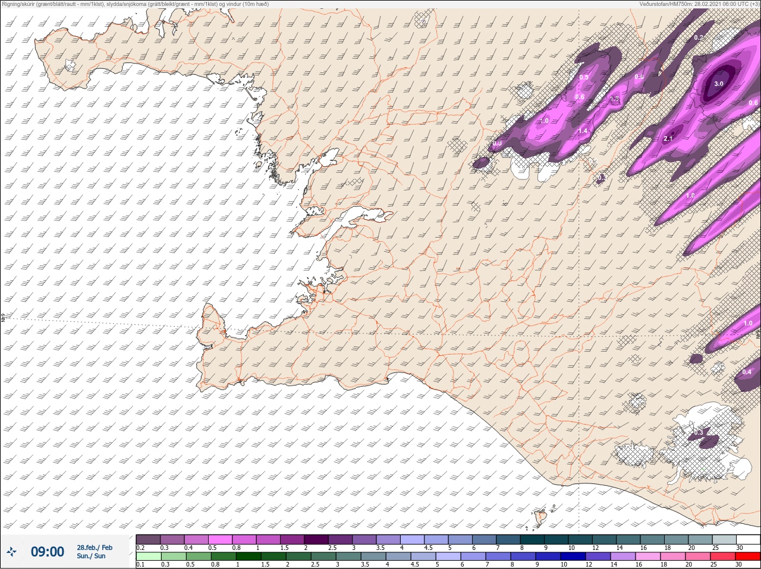Pick the dark teal swatch labelled 9 in the upper legend
This screenshot has height=569, width=761.
557,539
